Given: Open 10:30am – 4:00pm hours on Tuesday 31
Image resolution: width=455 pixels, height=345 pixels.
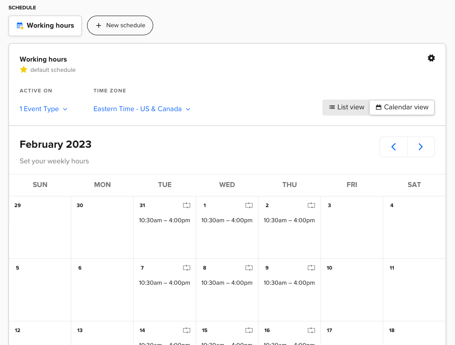Looking at the screenshot, I should click(164, 220).
